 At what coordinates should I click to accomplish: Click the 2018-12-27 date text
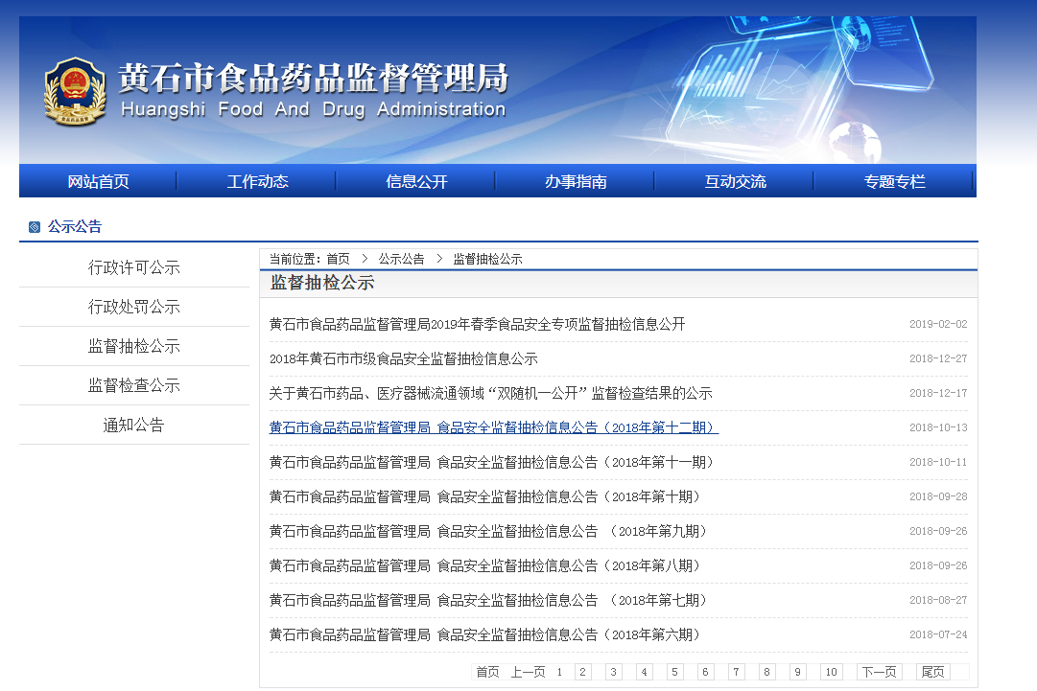(938, 358)
